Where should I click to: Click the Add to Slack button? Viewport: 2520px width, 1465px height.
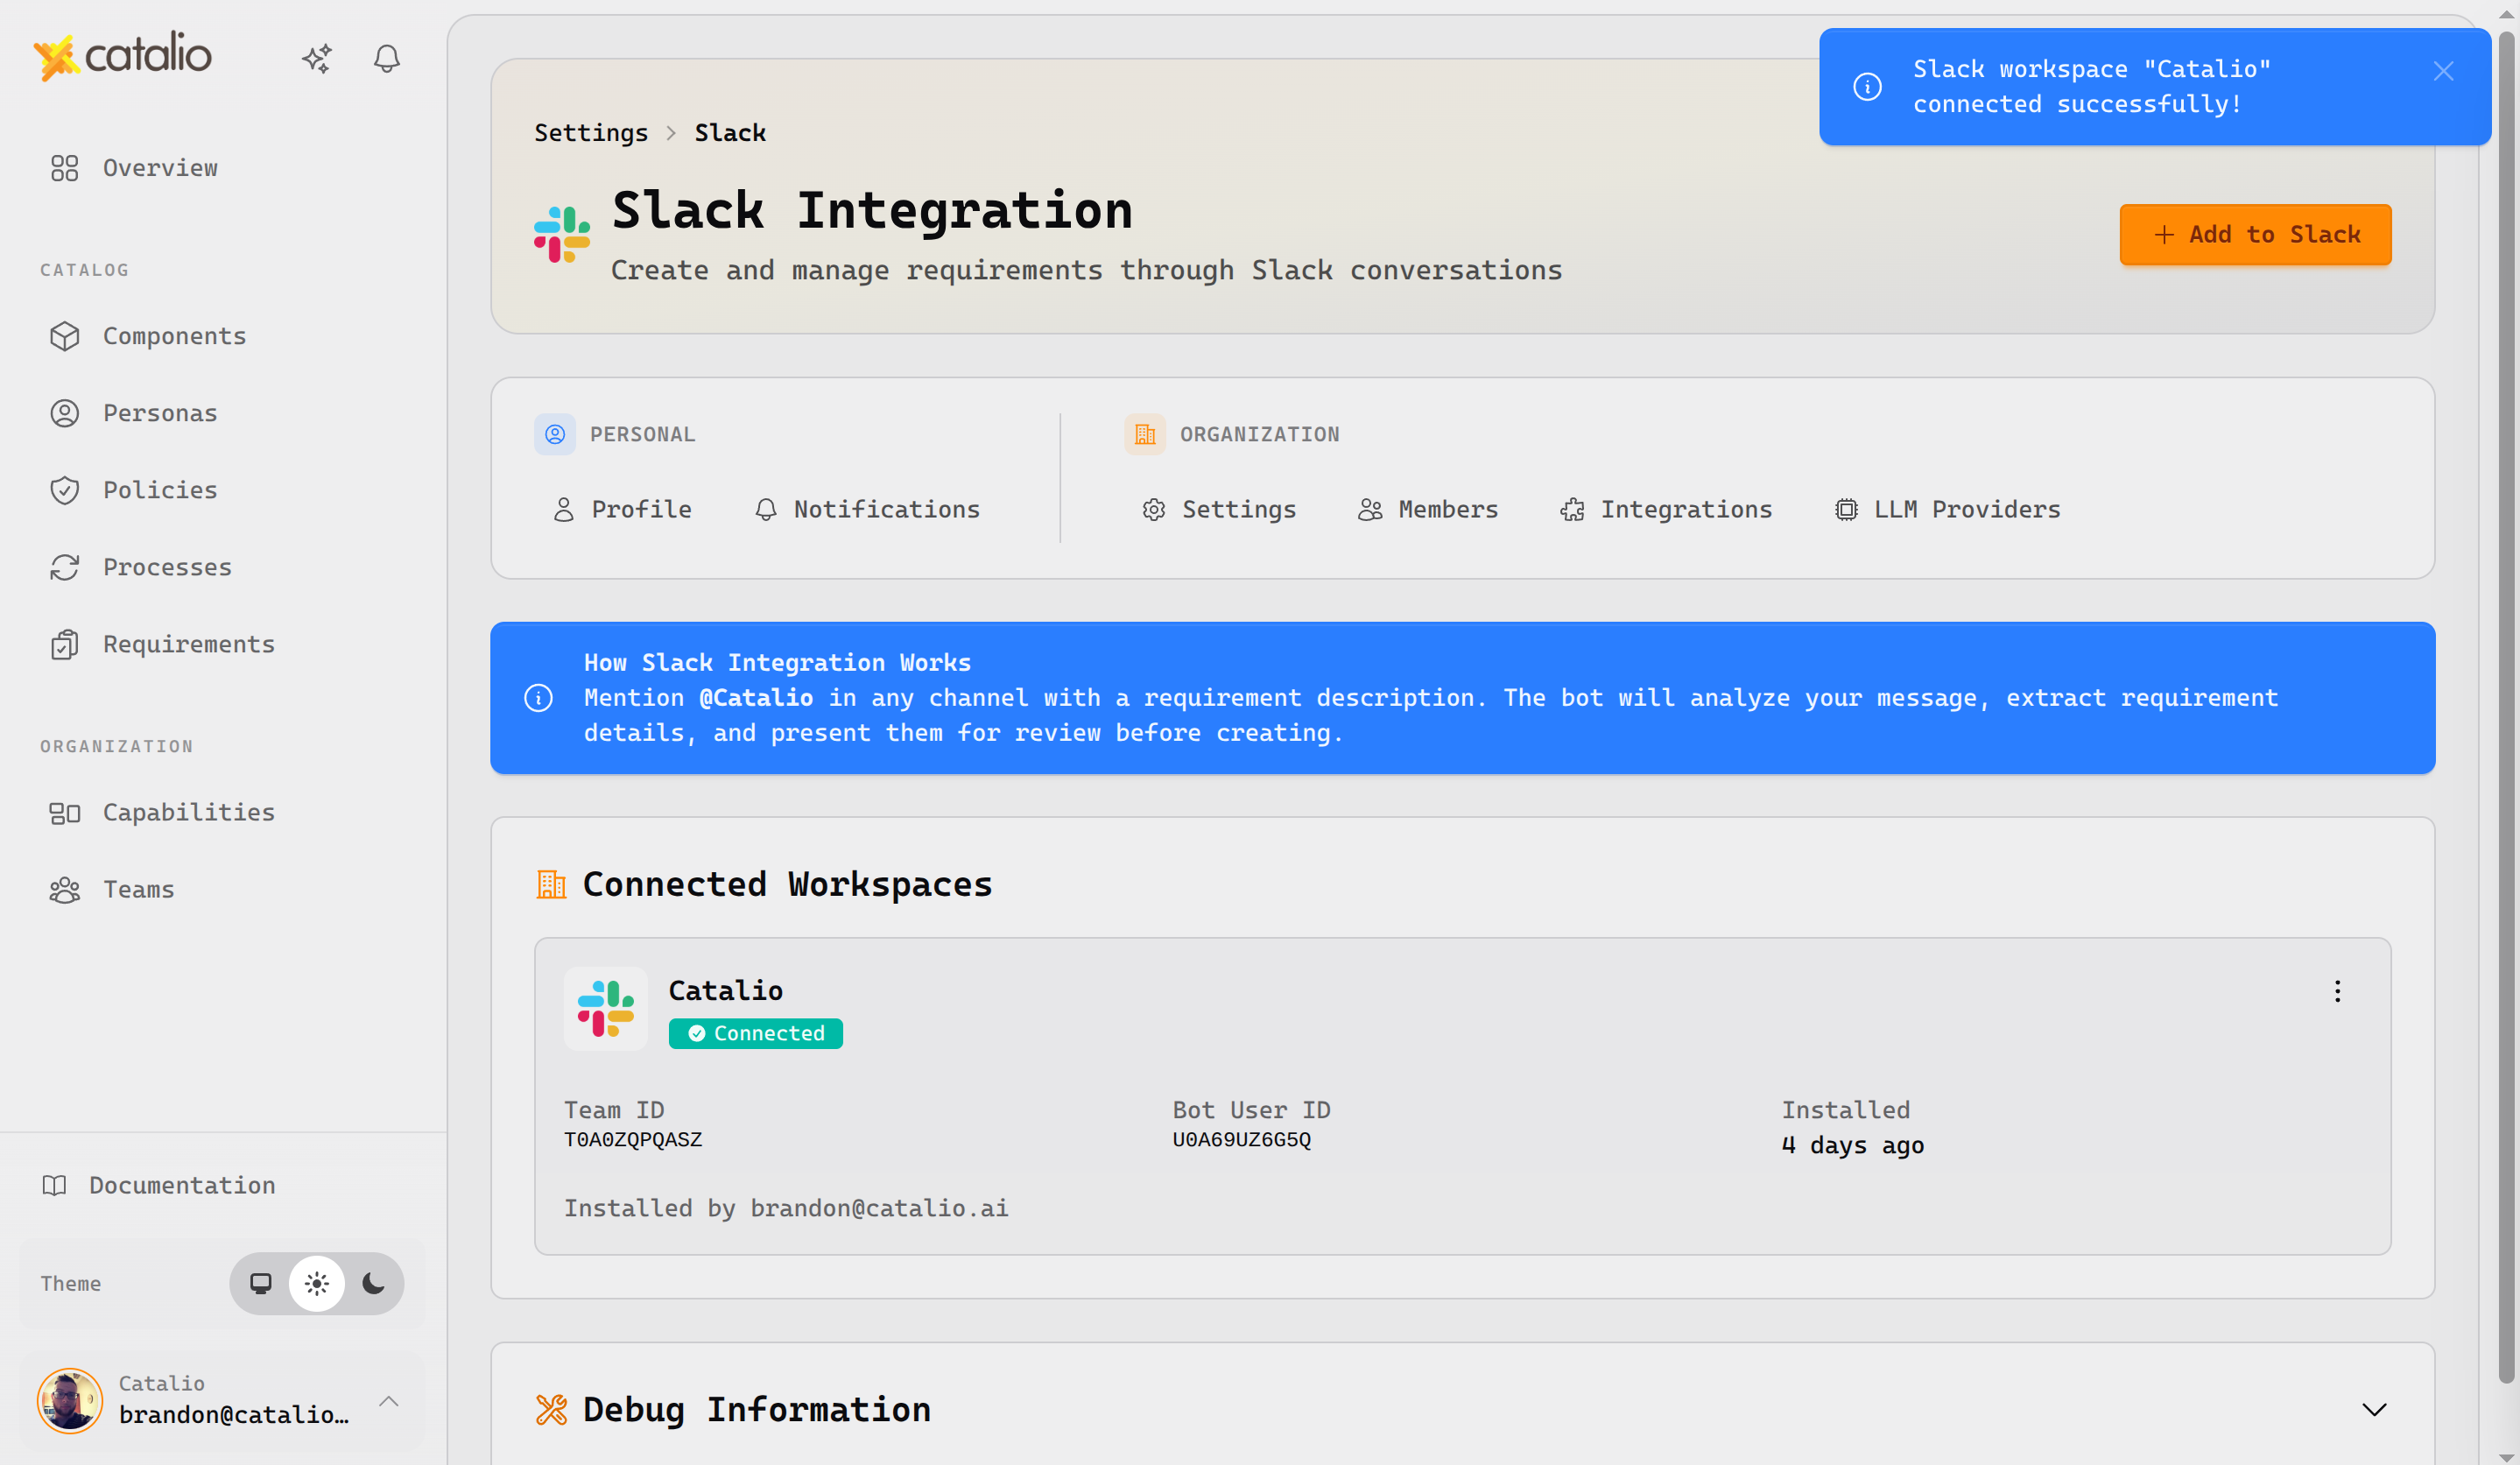[2255, 235]
